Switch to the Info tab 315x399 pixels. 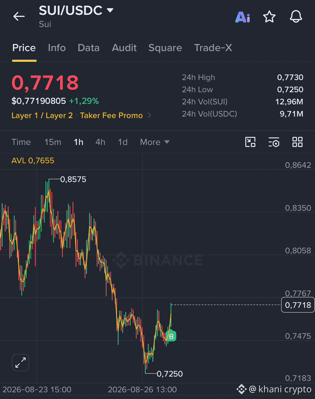57,48
